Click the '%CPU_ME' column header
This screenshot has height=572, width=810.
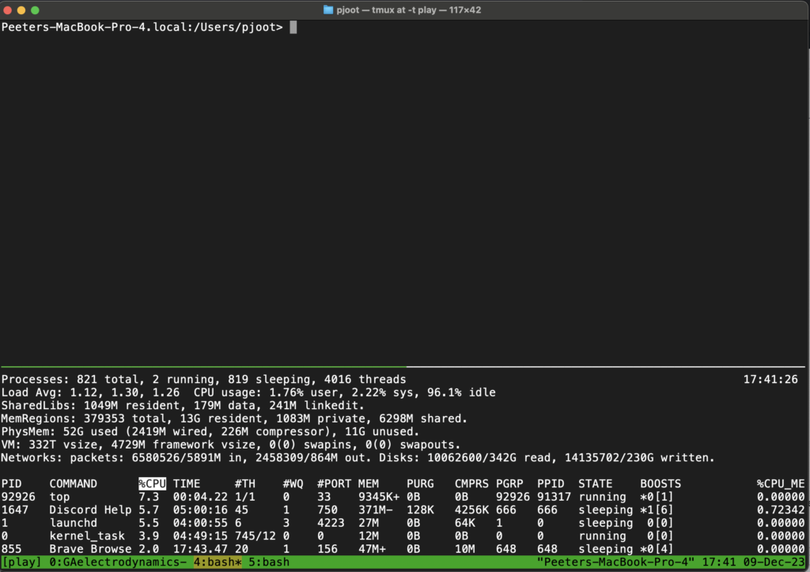pos(781,483)
